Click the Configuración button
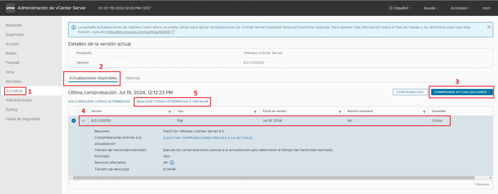 coord(410,92)
